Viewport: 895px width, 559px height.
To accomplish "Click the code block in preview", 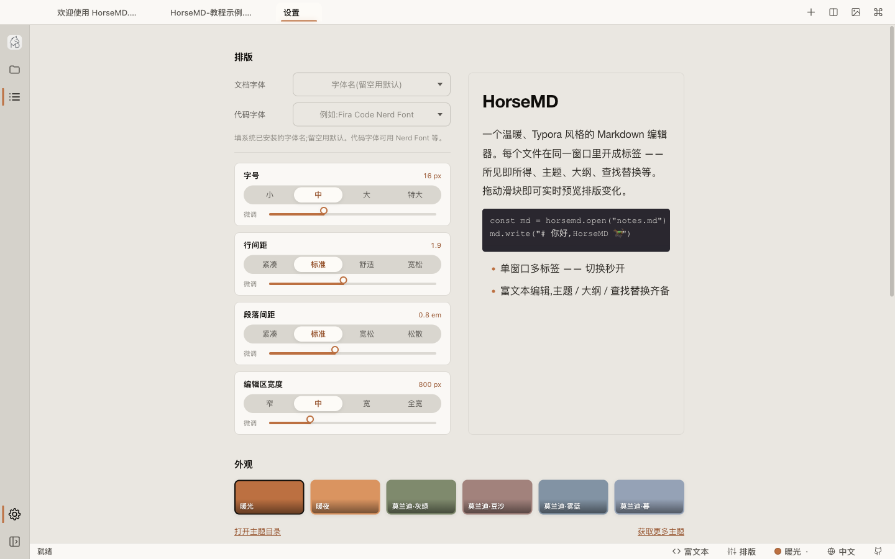I will point(576,230).
